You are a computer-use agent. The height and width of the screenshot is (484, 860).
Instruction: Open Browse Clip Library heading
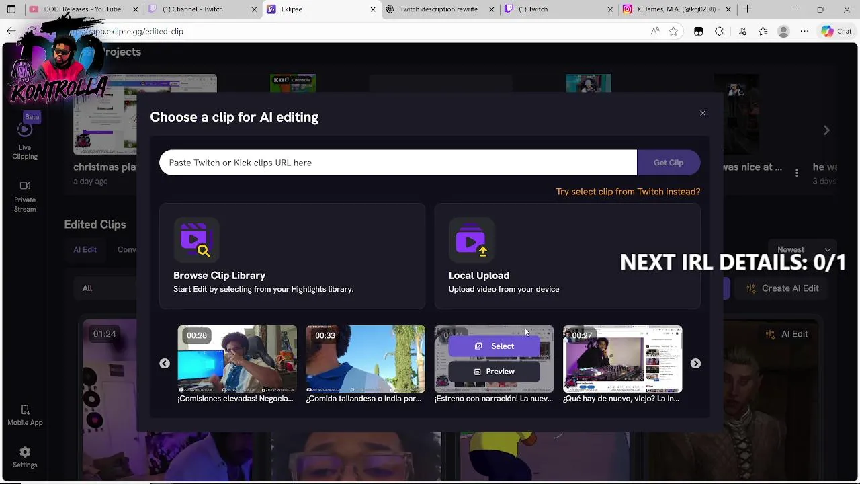pos(219,276)
